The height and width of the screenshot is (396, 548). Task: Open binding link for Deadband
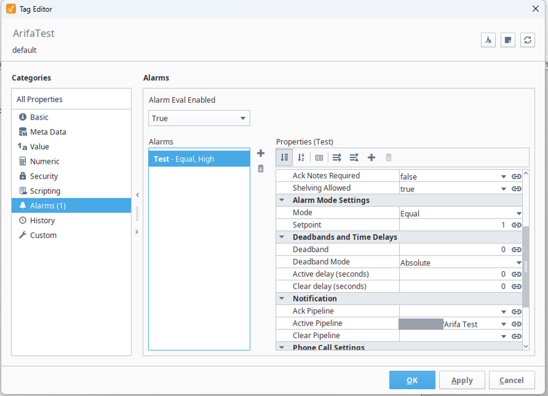(517, 249)
